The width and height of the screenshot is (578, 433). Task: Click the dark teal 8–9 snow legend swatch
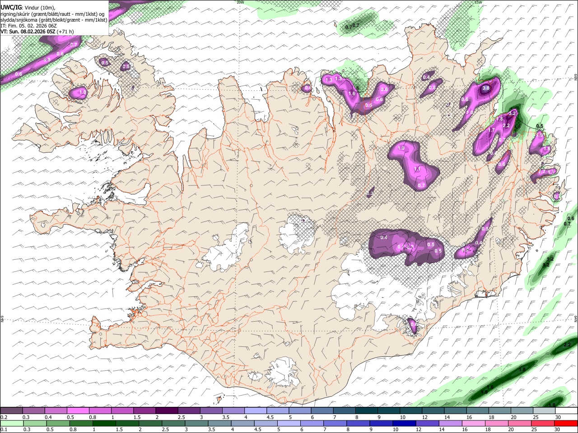367,410
